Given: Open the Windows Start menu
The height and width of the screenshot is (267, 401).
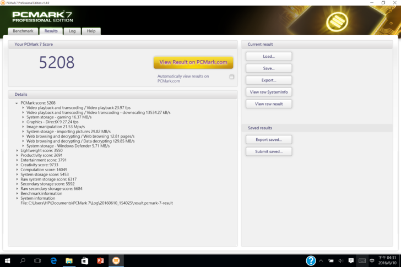Looking at the screenshot, I should click(8, 260).
